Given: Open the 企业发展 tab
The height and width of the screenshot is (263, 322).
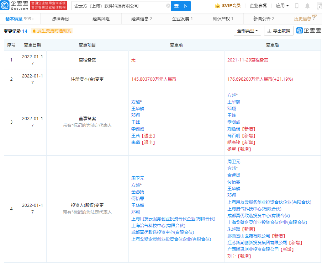Looking at the screenshot, I should [x=183, y=19].
